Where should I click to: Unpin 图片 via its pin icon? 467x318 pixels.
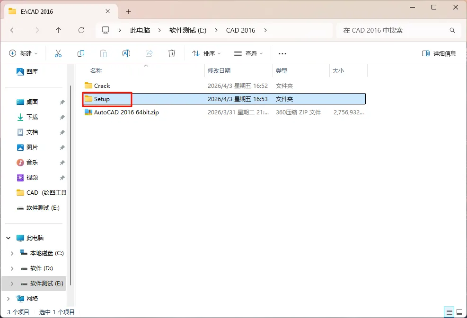[x=62, y=147]
